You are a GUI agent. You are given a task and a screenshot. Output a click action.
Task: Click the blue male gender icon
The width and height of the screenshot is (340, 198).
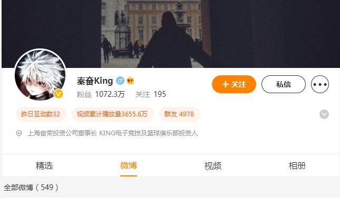click(x=120, y=81)
